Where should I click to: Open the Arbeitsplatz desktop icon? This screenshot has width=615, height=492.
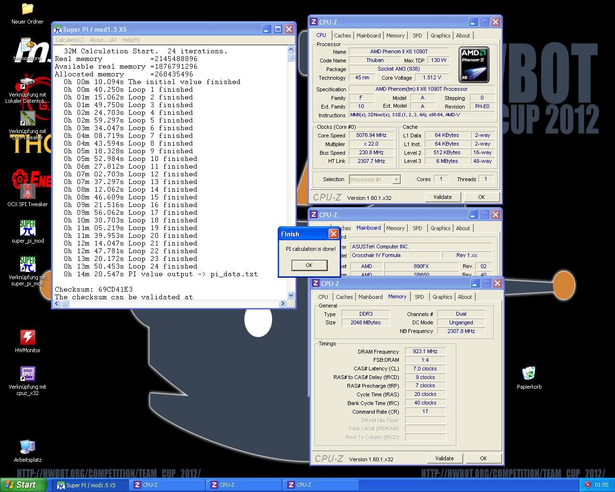27,447
